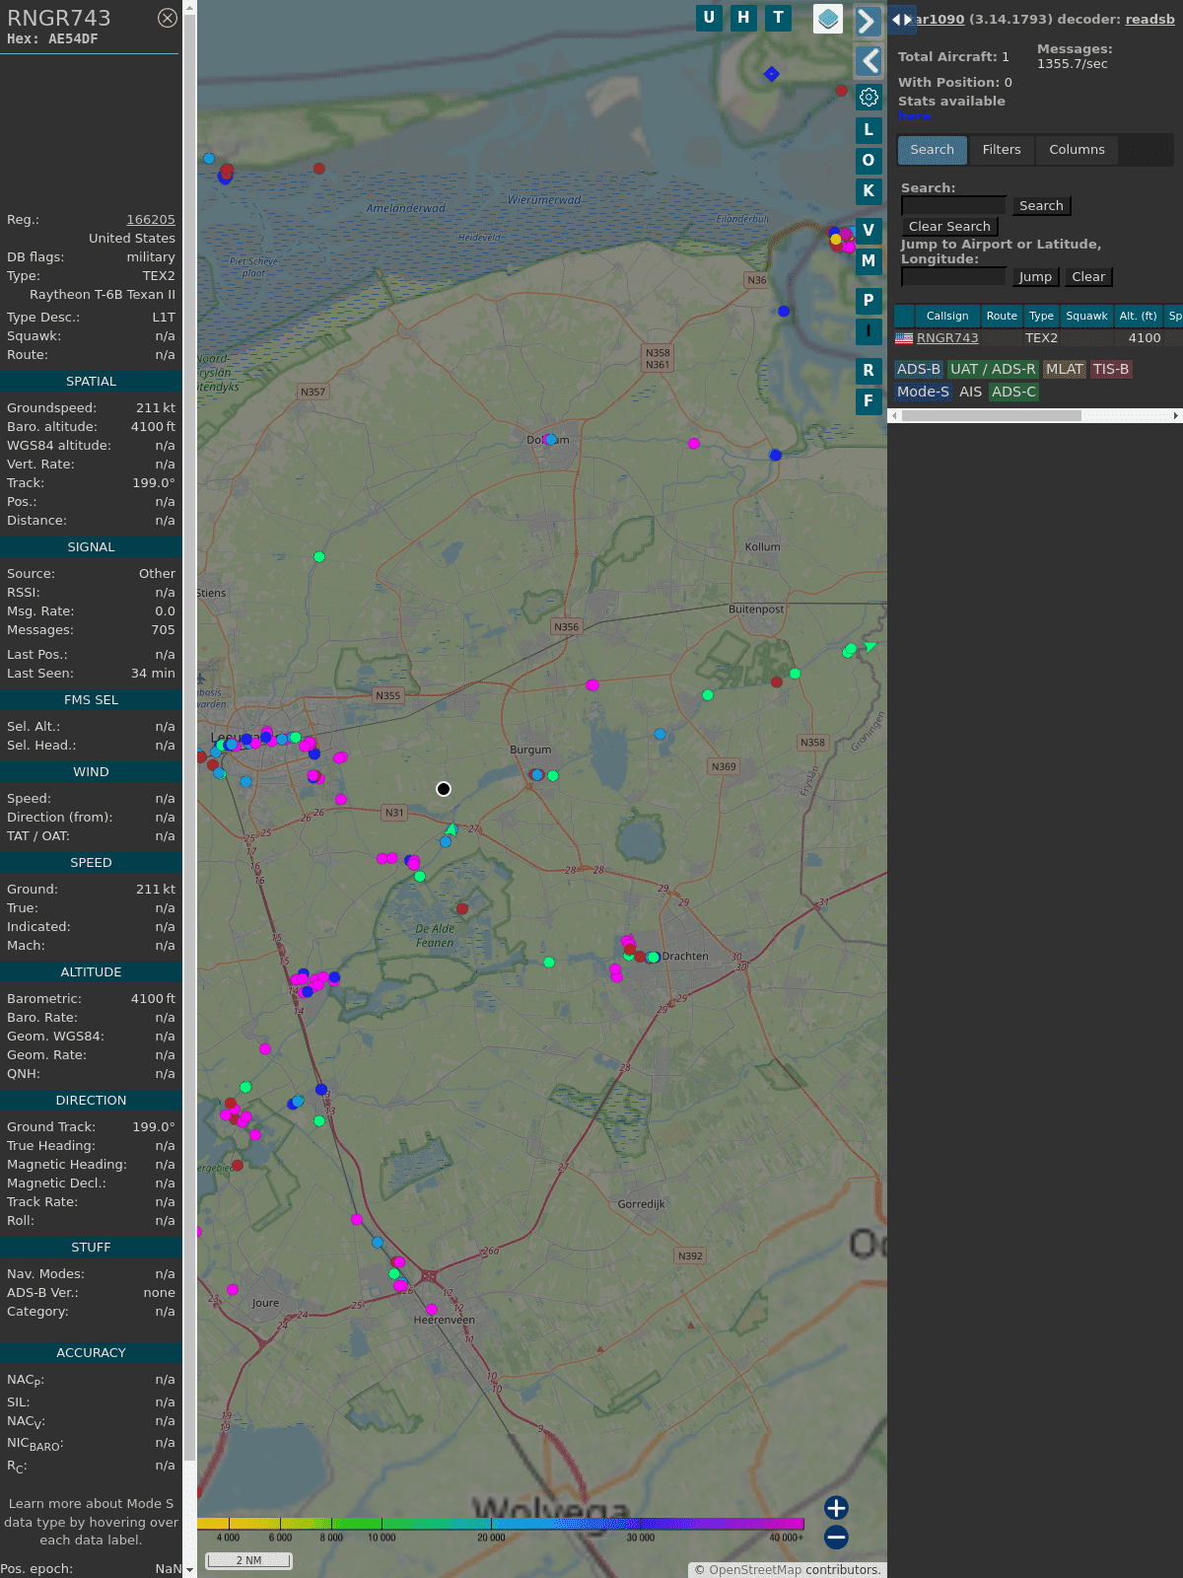
Task: Click the Jump to Airport input field
Action: (x=953, y=277)
